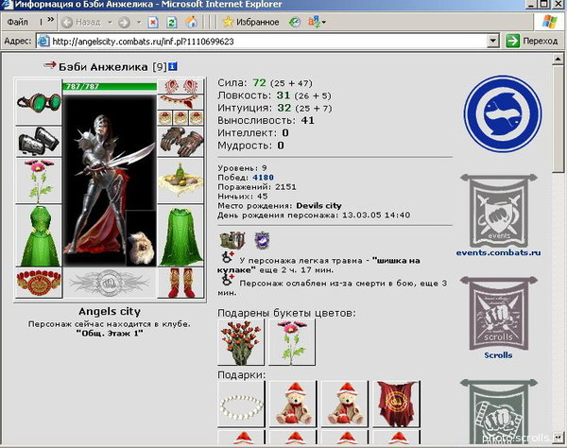Image resolution: width=567 pixels, height=448 pixels.
Task: Click the Назад back button
Action: [81, 23]
